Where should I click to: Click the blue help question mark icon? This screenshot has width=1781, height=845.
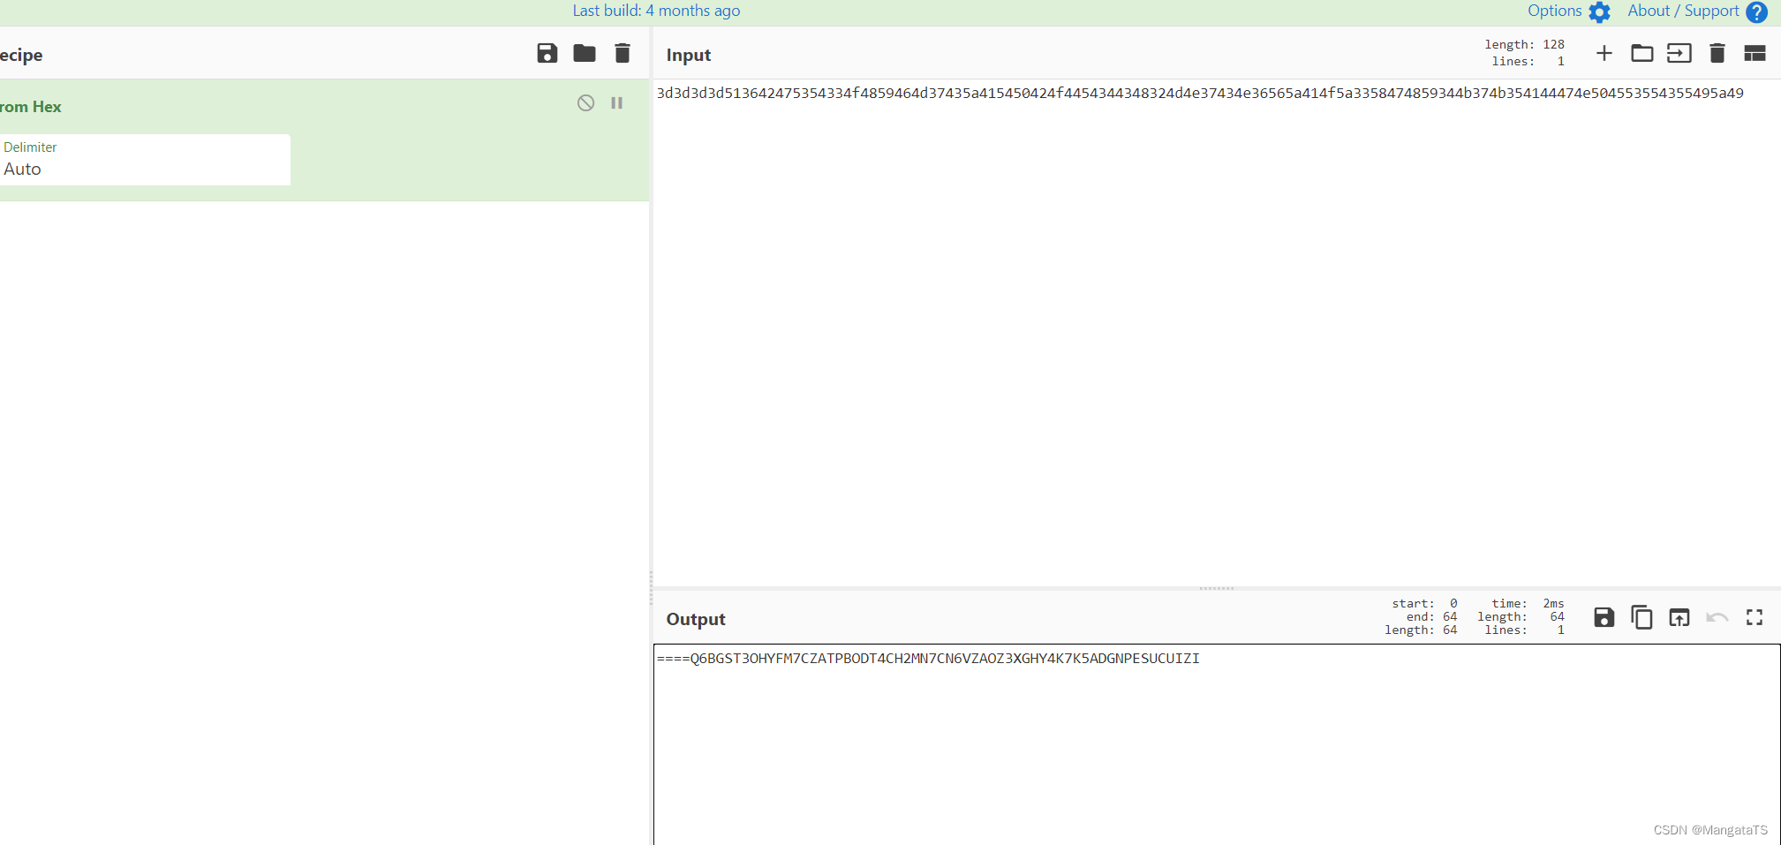pyautogui.click(x=1757, y=12)
